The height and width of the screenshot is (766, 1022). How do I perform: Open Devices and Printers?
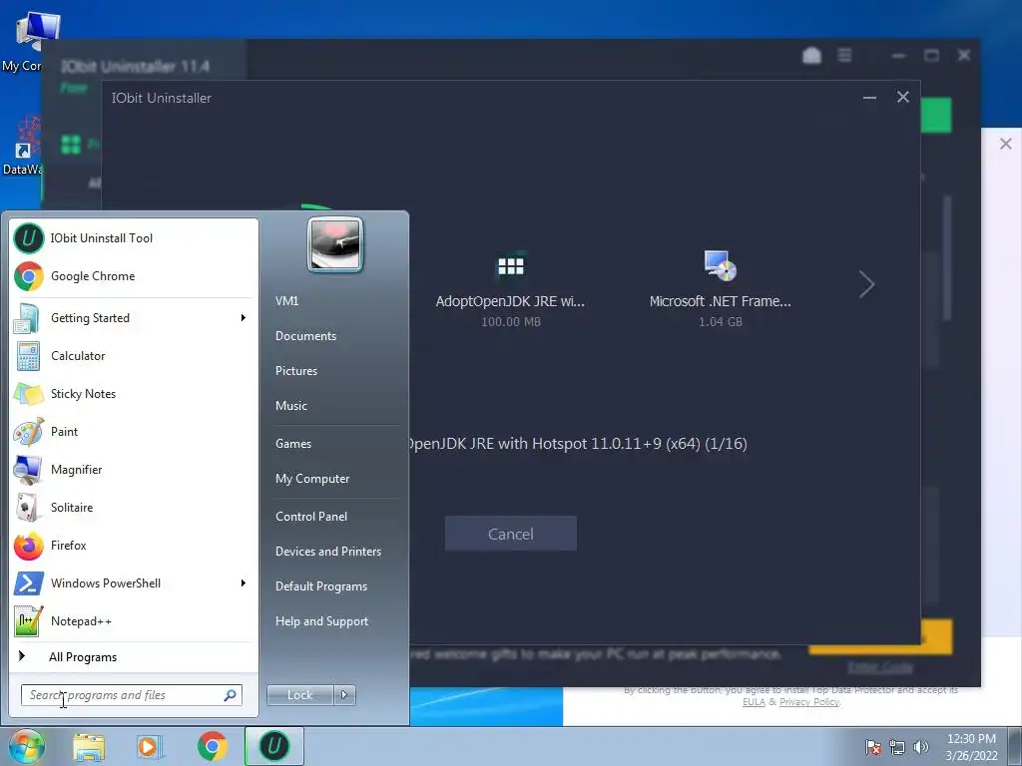click(327, 552)
